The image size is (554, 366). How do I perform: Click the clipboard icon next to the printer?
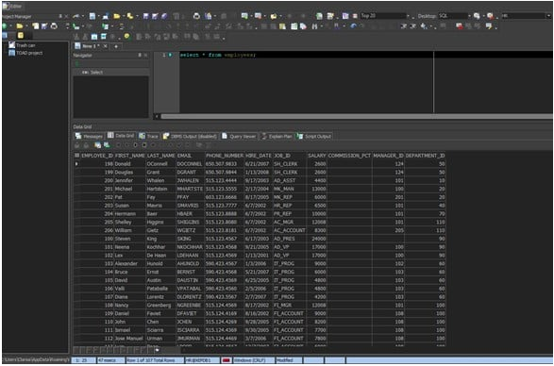click(209, 16)
